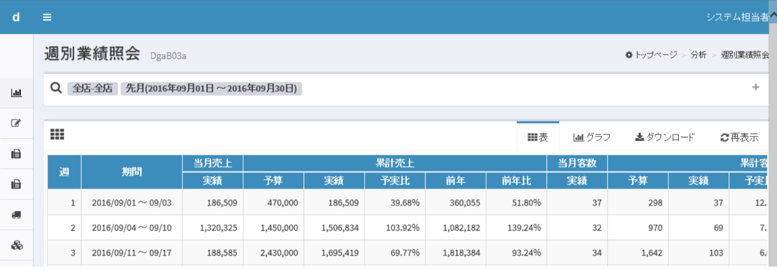Open the 分析 breadcrumb link
This screenshot has height=271, width=777.
click(x=698, y=55)
